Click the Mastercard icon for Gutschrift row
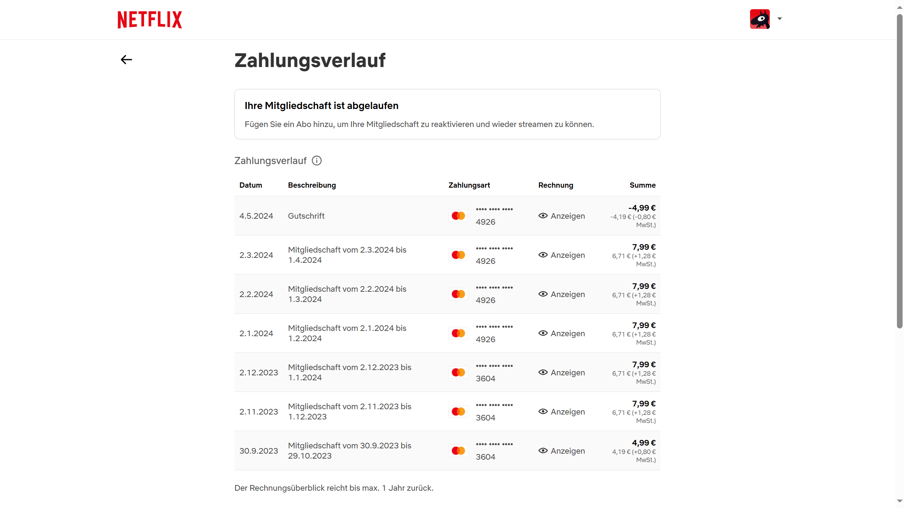The width and height of the screenshot is (904, 508). [x=458, y=216]
